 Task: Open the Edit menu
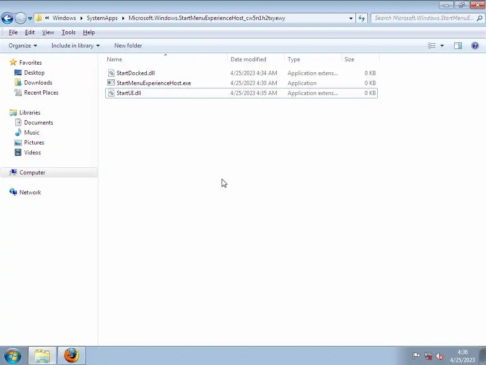30,32
